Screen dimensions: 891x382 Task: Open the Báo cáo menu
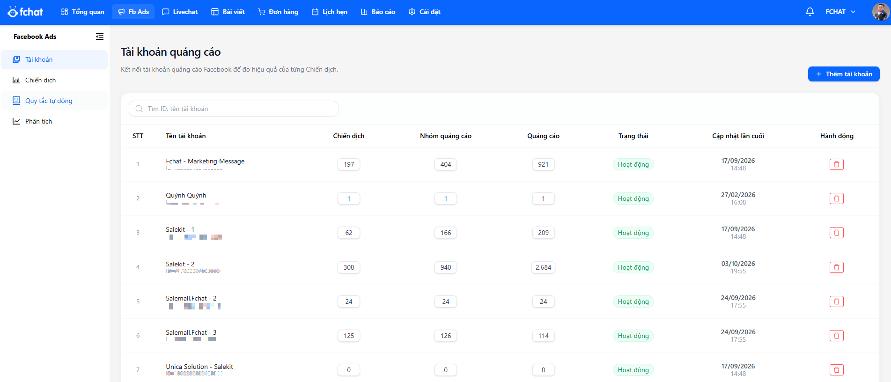[378, 12]
